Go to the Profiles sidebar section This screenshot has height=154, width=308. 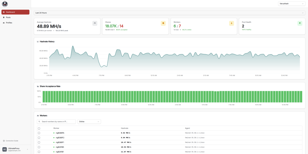[9, 23]
